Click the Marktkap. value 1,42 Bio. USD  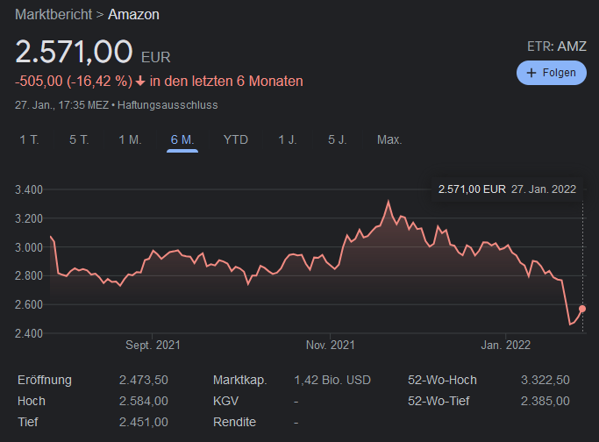332,381
